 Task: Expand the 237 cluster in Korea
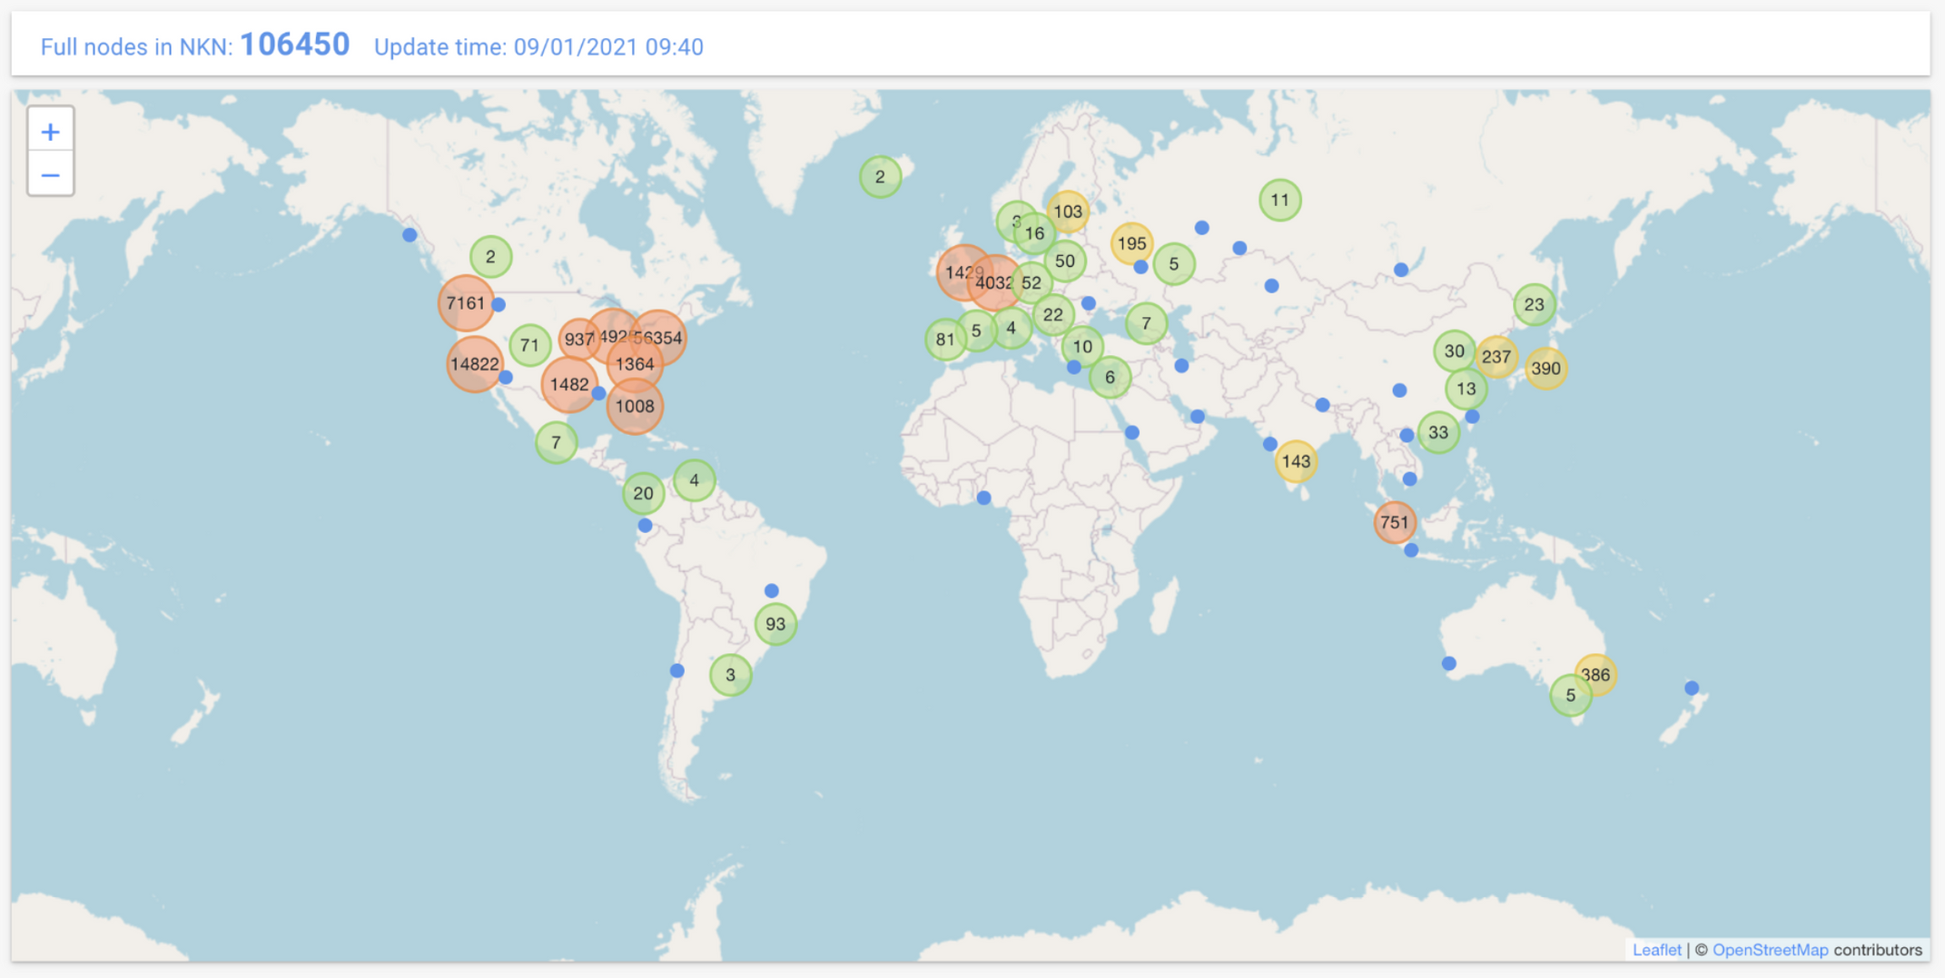point(1496,357)
